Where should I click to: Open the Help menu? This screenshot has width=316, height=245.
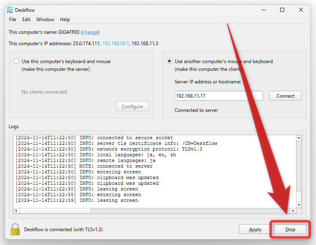coord(65,20)
